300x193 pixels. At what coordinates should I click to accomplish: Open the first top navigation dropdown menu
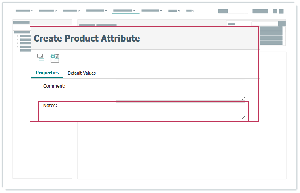click(24, 11)
